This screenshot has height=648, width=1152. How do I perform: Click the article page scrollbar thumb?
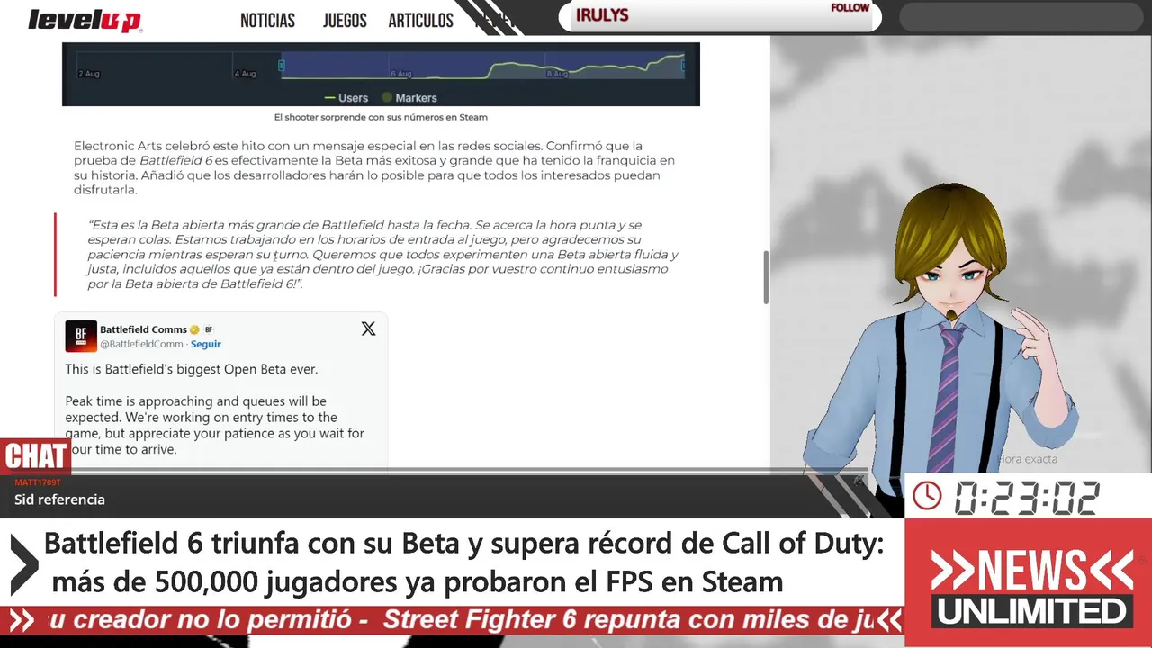click(766, 277)
